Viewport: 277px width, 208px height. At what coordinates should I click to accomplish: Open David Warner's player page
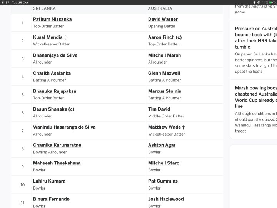tap(163, 19)
